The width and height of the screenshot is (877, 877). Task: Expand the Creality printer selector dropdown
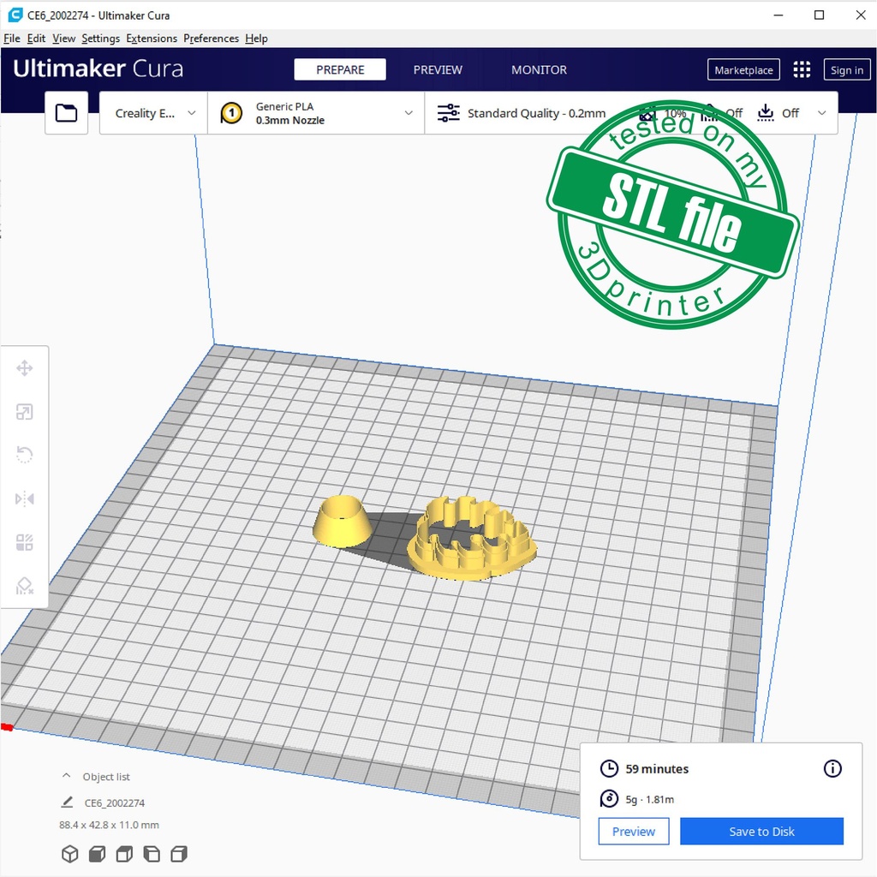coord(154,113)
